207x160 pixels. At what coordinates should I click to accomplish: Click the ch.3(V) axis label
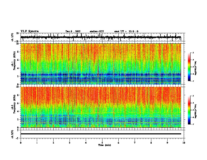pos(13,134)
